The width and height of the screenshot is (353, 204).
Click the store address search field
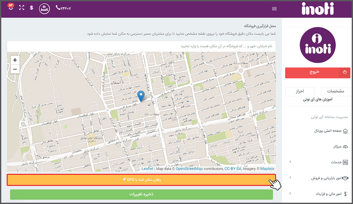coord(141,46)
